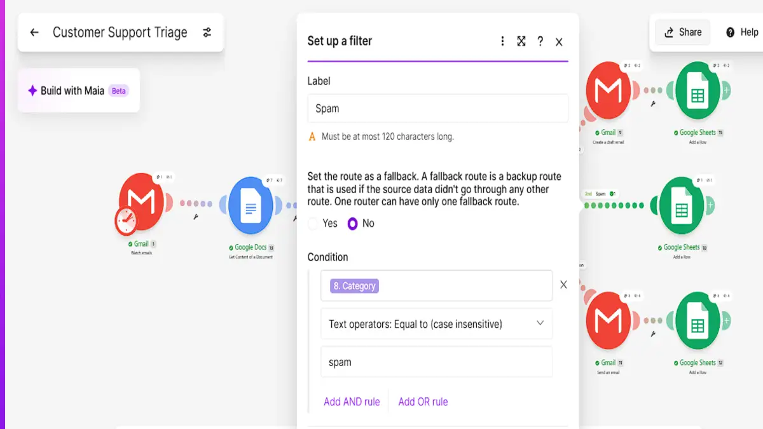Screen dimensions: 763x429
Task: Click Add OR rule
Action: [x=423, y=402]
